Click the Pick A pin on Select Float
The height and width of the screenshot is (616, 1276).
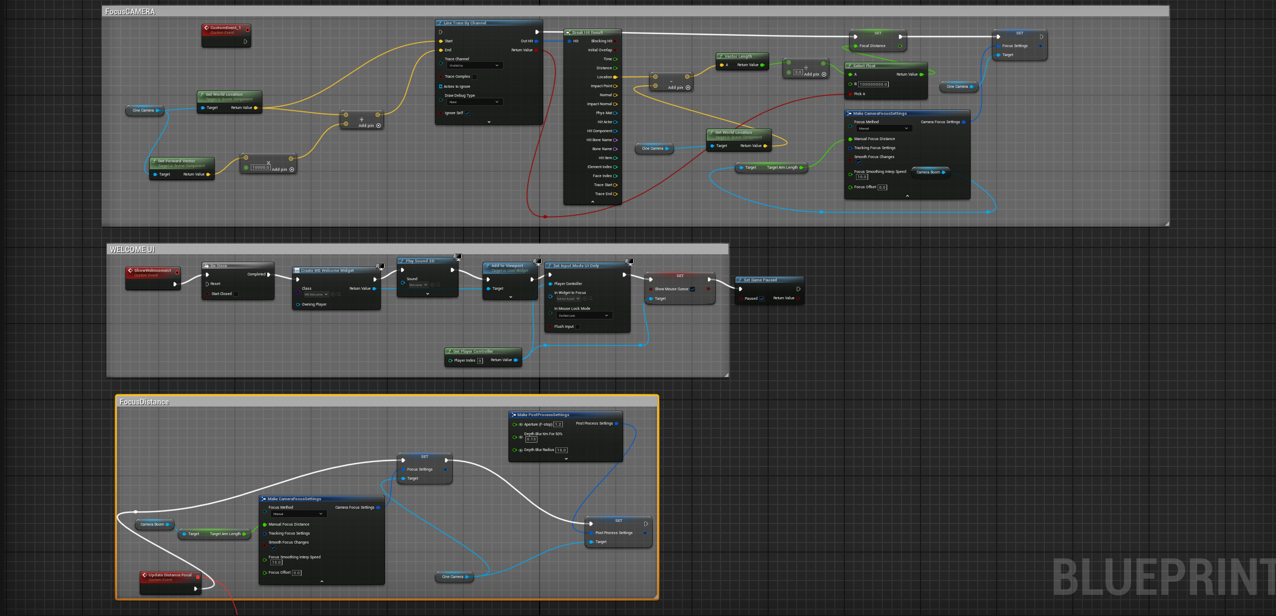pos(850,94)
